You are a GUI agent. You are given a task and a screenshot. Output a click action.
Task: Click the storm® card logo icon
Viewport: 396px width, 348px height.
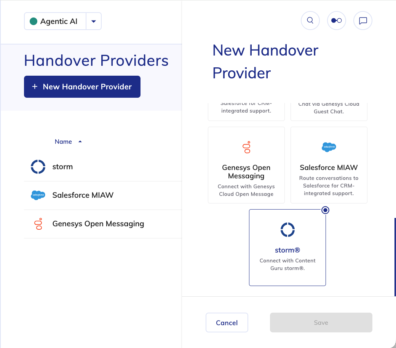(x=287, y=229)
